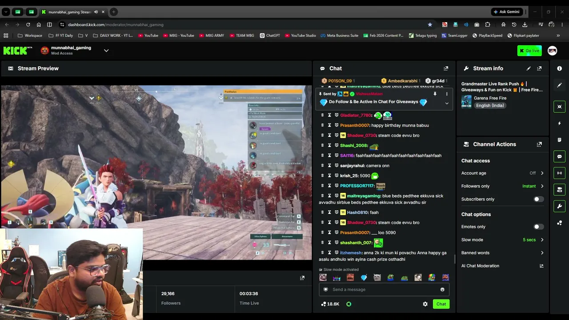Toggle the chat bubble sidebar icon
The width and height of the screenshot is (569, 320).
click(x=559, y=156)
